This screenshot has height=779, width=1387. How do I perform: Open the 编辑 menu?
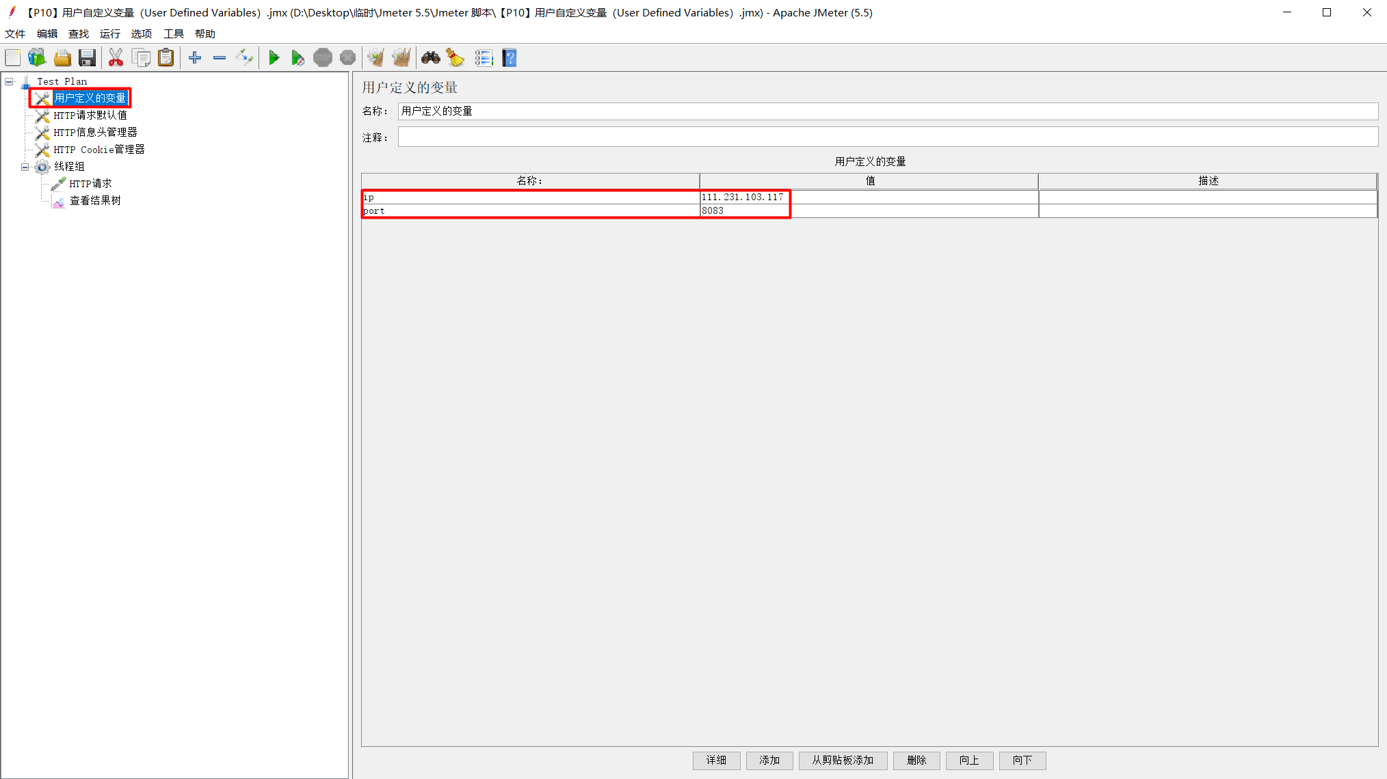click(47, 33)
